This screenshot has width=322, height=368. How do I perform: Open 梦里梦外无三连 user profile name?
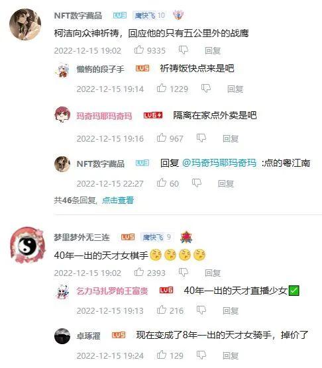click(81, 237)
